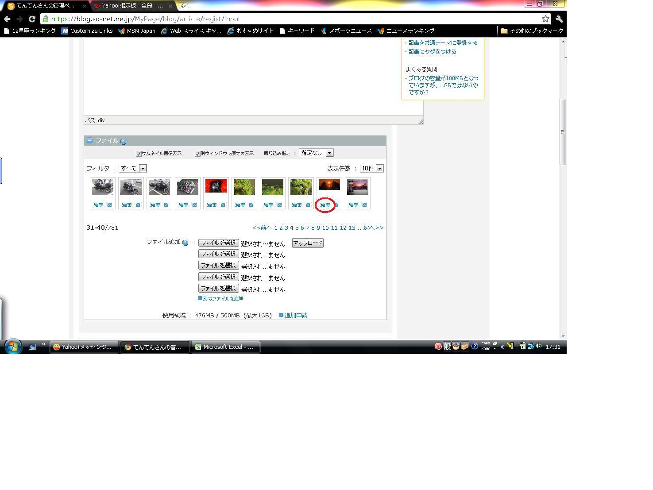Click the page's vertical scrollbar thumb
Screen dimensions: 653x490
(x=563, y=132)
